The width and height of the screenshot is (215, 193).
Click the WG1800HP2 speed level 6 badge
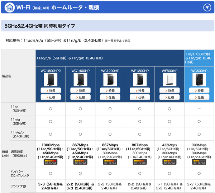[51, 162]
